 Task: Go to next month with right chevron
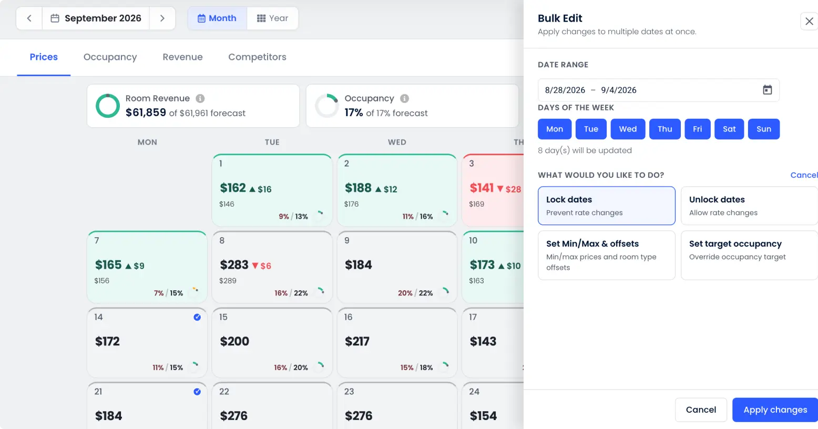click(x=162, y=18)
